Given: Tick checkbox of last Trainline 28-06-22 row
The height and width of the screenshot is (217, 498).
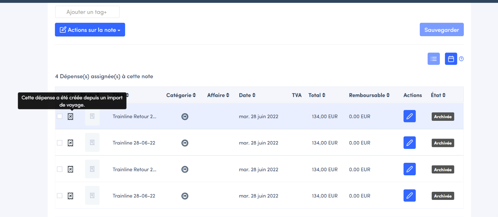Looking at the screenshot, I should tap(60, 196).
